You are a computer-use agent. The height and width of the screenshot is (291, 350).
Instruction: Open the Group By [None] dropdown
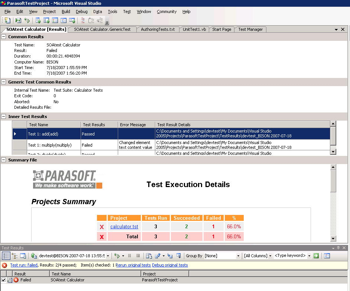click(x=238, y=256)
